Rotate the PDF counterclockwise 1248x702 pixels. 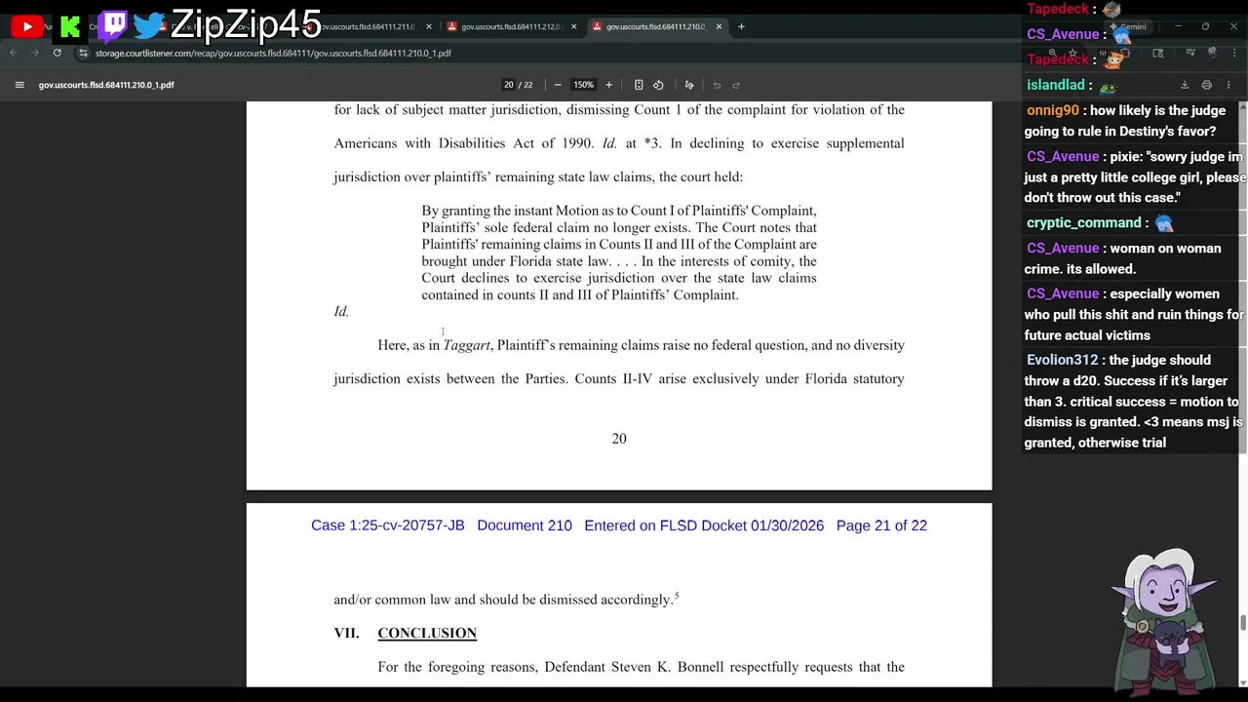[658, 85]
